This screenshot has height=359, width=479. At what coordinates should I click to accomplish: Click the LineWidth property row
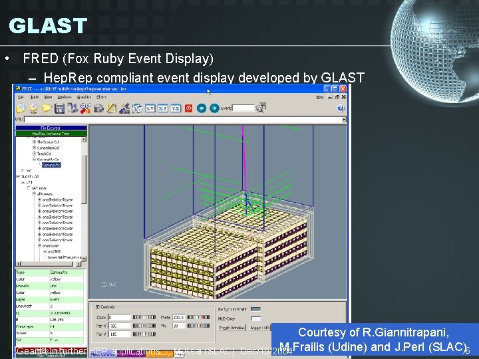click(49, 306)
